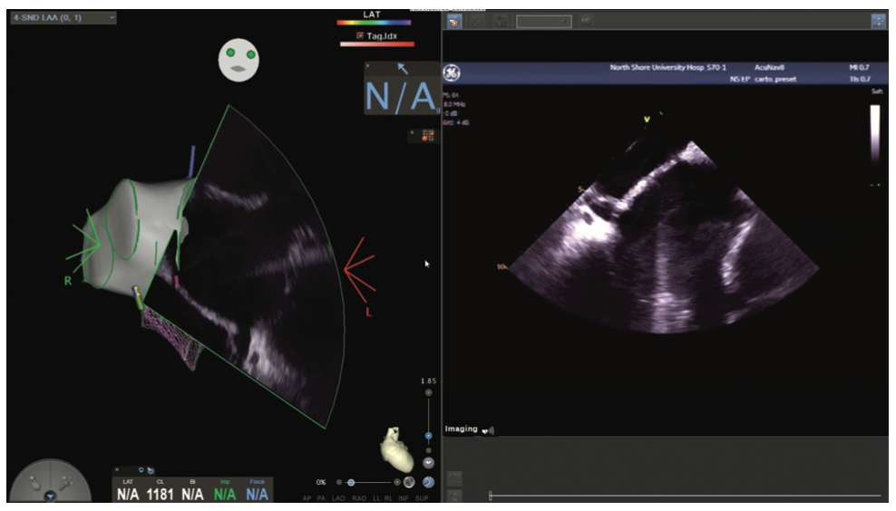Click the blue force direction arrow icon

tap(403, 69)
